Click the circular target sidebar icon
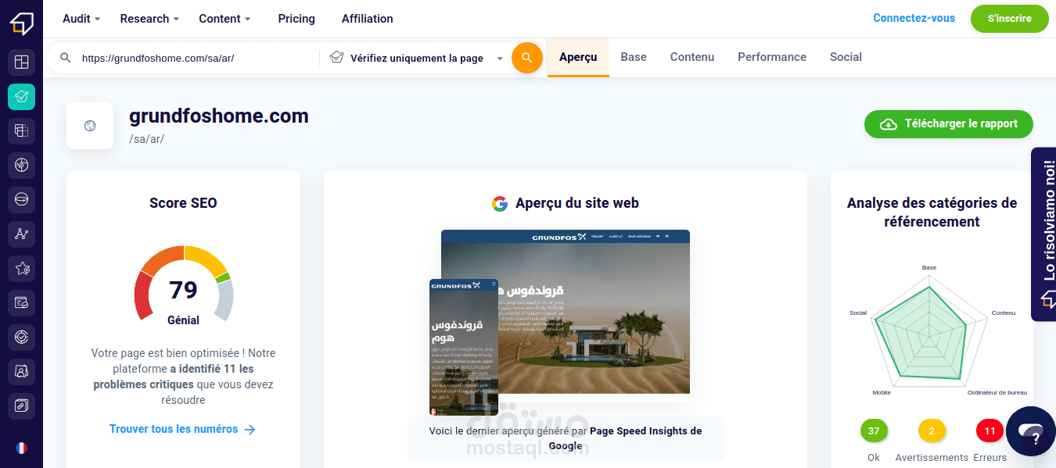Screen dimensions: 1056x468 (x=21, y=337)
